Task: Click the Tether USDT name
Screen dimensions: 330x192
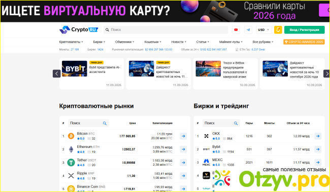Action: pyautogui.click(x=86, y=160)
